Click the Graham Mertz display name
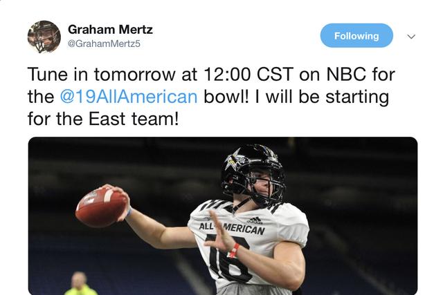Screen dimensions: 443x295 pos(110,30)
